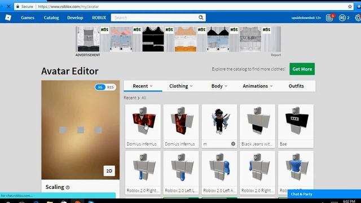Select Roblox 2.0 Left L... item
The image size is (361, 203).
(x=181, y=173)
